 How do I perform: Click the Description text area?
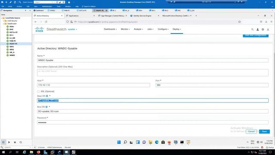[x=153, y=73]
